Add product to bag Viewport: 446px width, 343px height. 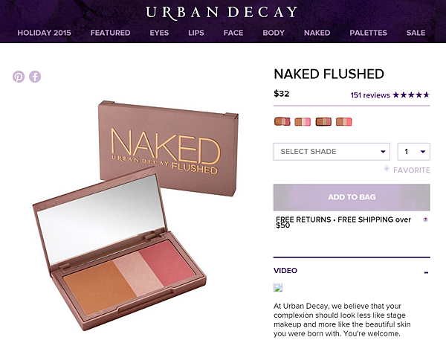(x=352, y=197)
